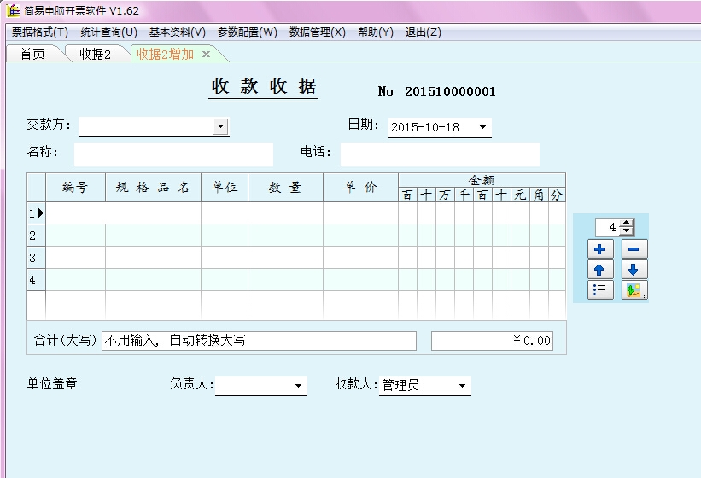Viewport: 701px width, 478px height.
Task: Switch to the 首页 tab
Action: pos(32,54)
